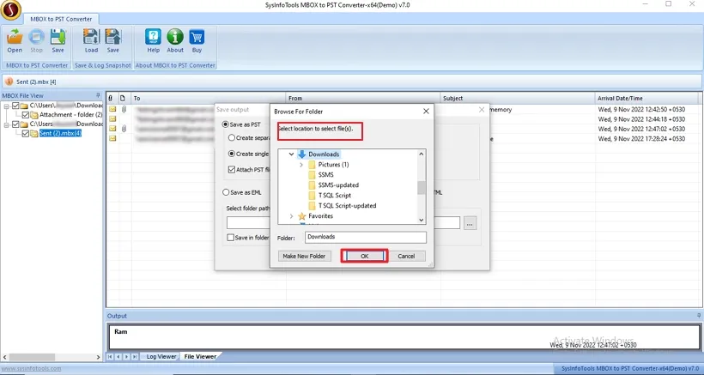Collapse first C:\Users tree root
Image resolution: width=704 pixels, height=375 pixels.
6,106
